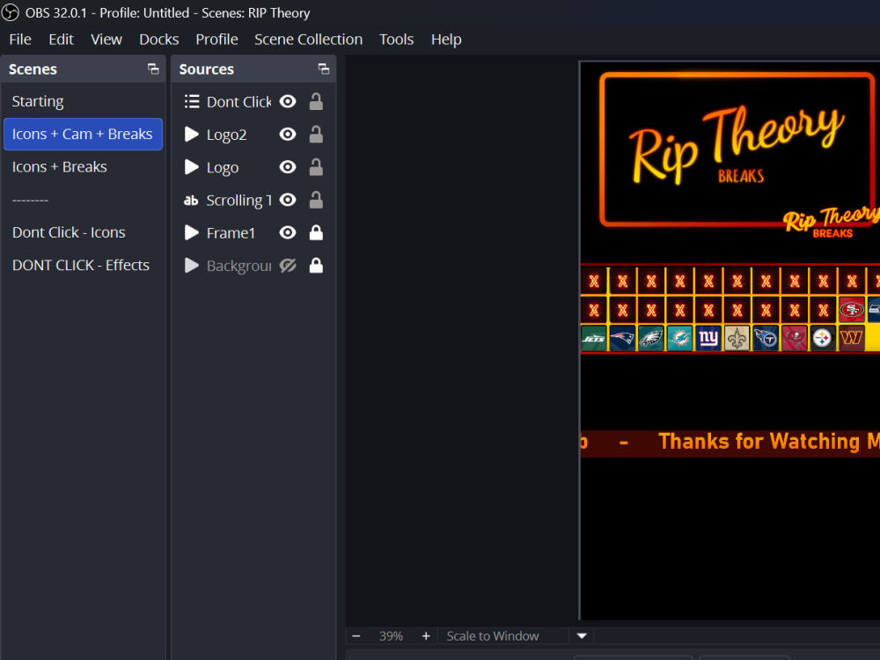Open the File menu
Image resolution: width=880 pixels, height=660 pixels.
coord(20,40)
